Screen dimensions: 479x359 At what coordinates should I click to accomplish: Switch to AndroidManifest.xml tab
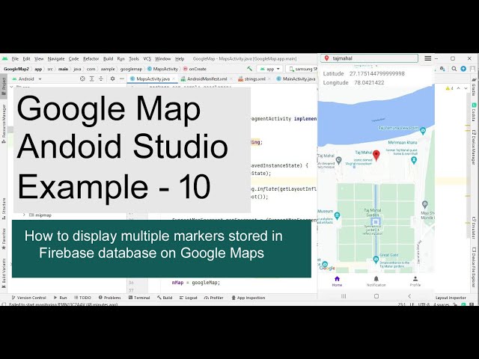click(x=207, y=79)
